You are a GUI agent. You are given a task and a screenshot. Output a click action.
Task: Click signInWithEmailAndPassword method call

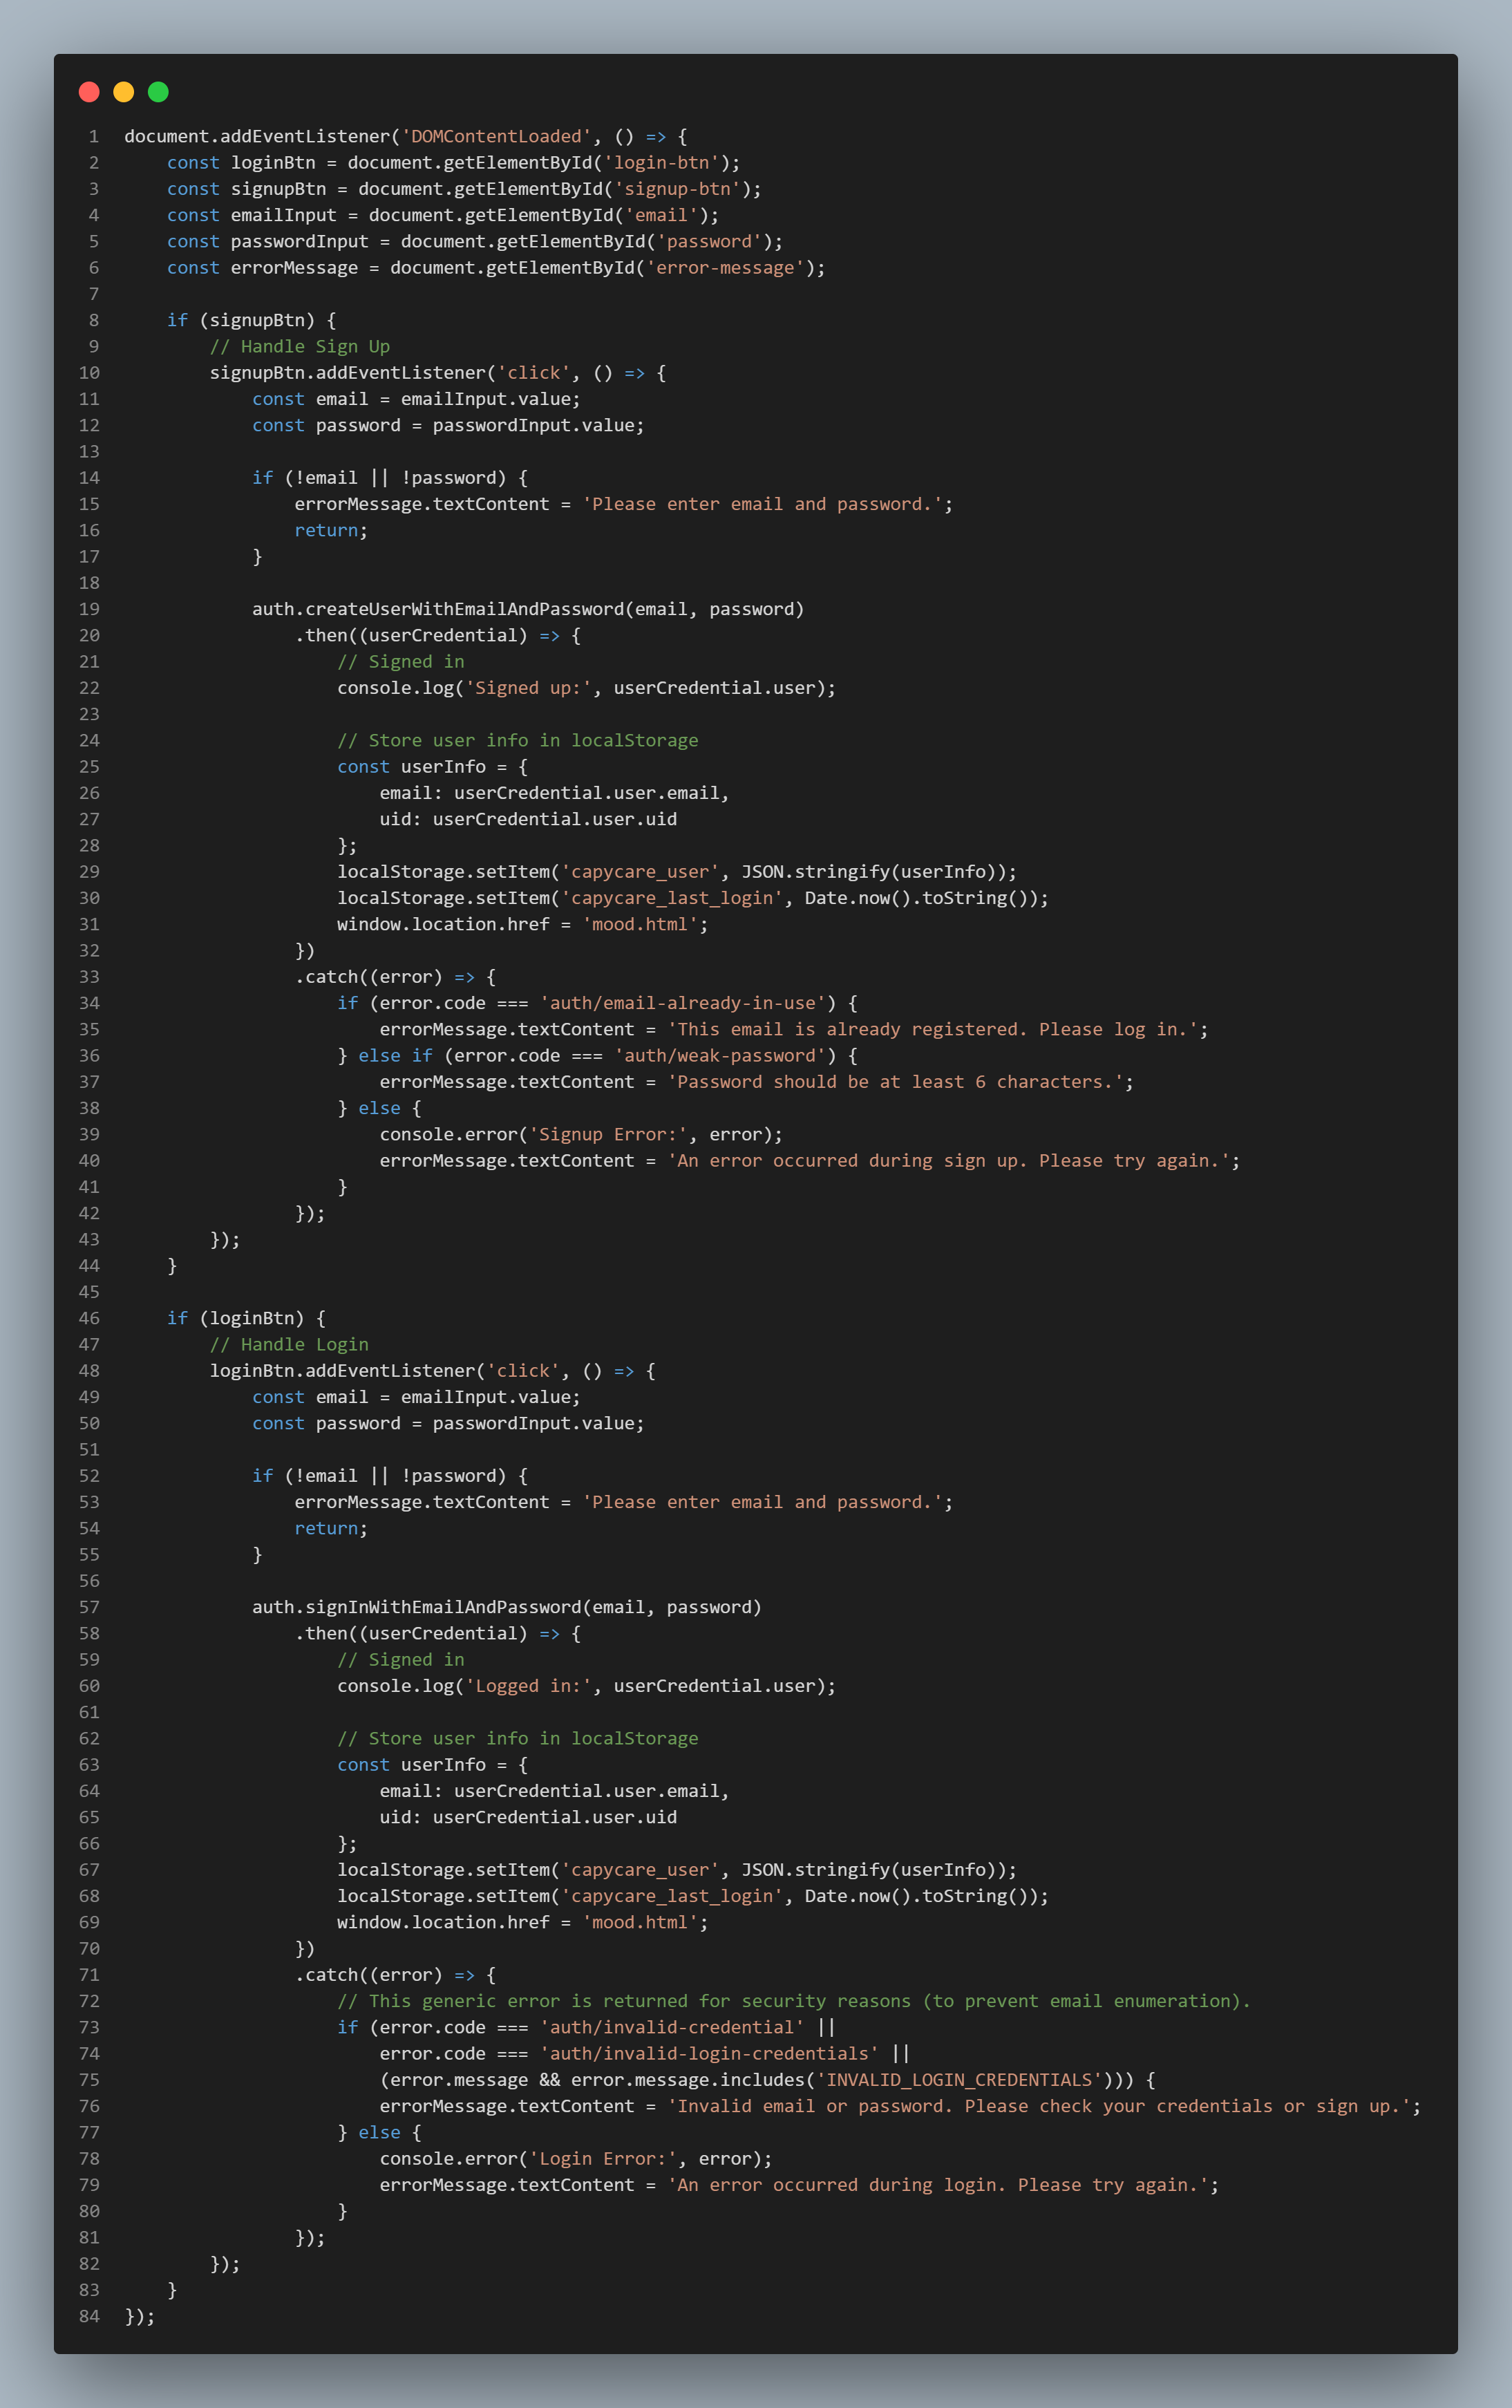tap(443, 1607)
